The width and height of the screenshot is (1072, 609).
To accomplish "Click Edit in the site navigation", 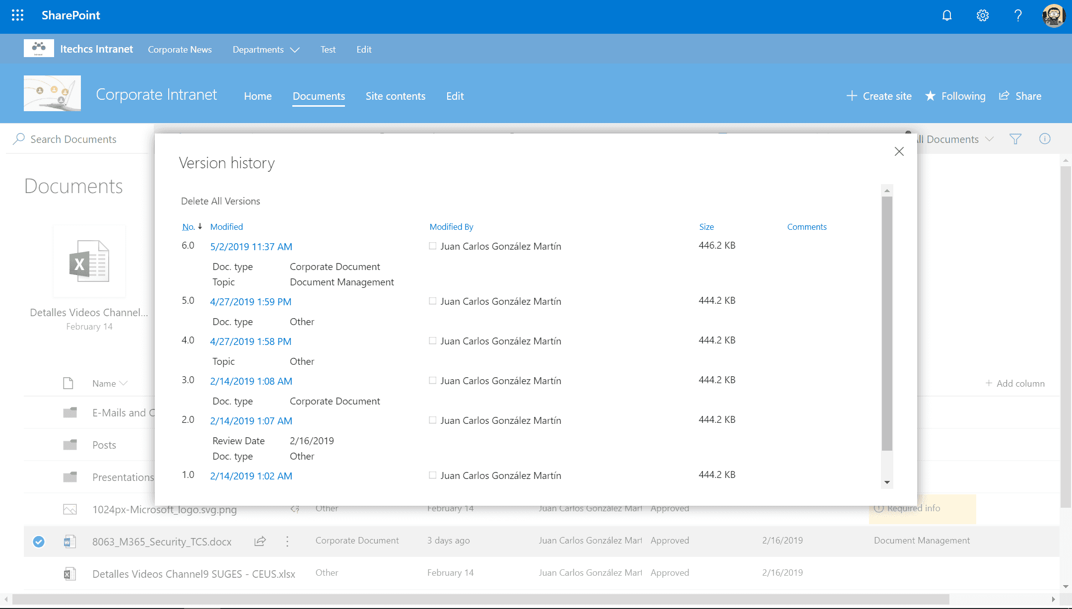I will 455,96.
